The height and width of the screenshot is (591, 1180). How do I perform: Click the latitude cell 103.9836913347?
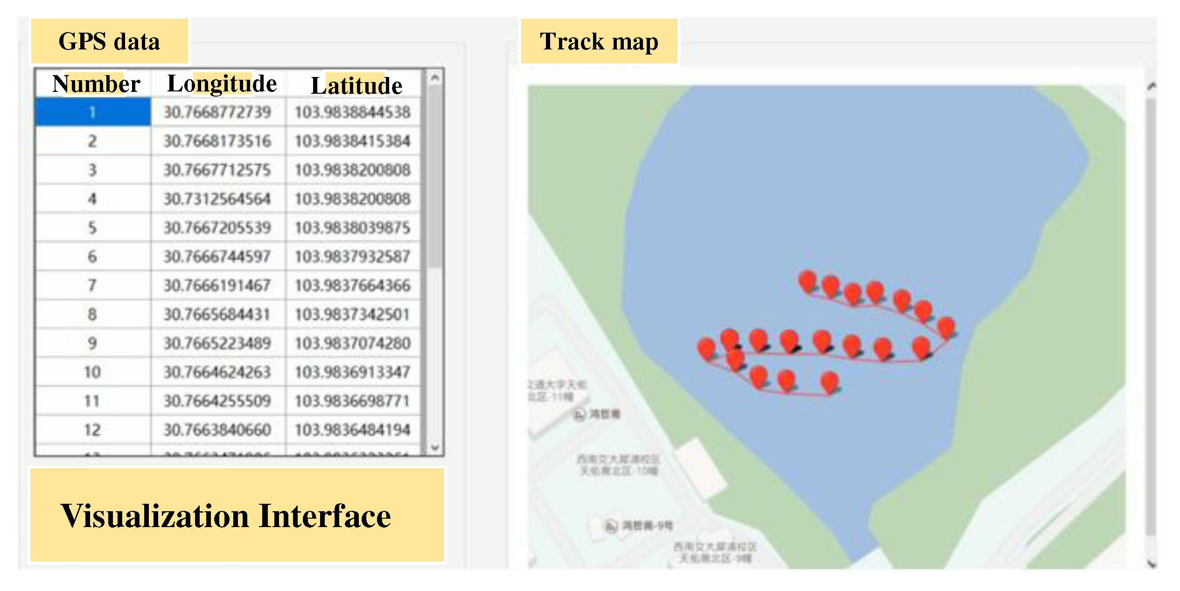click(352, 372)
